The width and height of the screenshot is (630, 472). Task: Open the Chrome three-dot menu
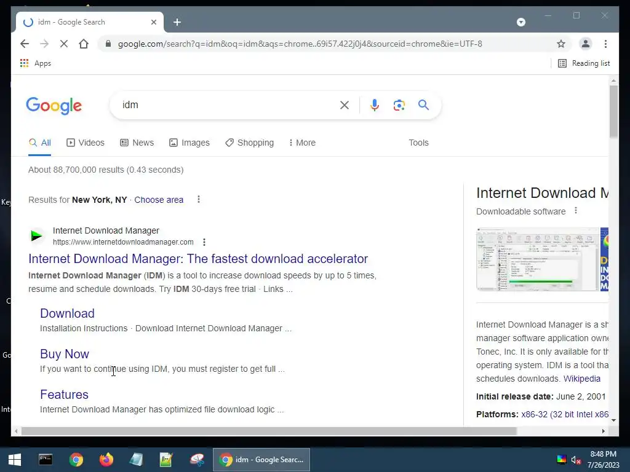[605, 44]
